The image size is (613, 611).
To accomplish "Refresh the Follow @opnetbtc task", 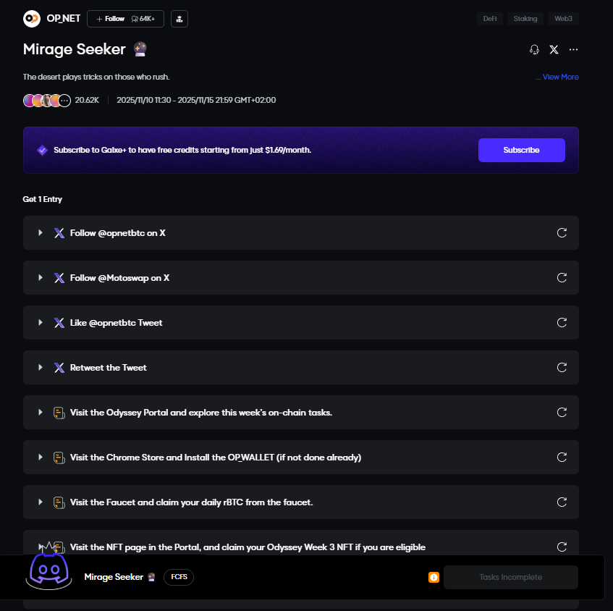I will click(562, 233).
